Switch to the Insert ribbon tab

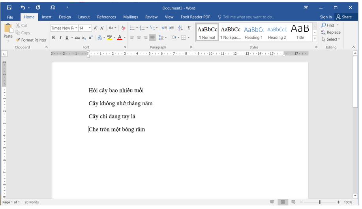point(47,17)
